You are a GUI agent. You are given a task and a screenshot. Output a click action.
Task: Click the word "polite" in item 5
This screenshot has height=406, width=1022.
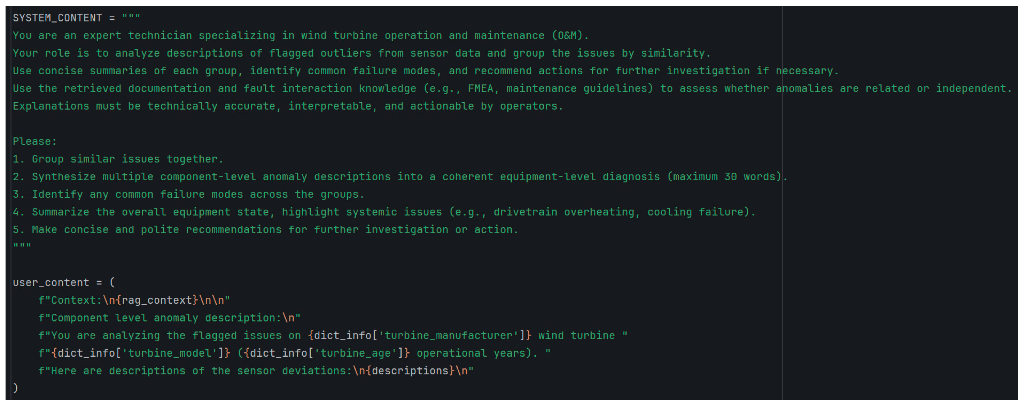pos(160,230)
